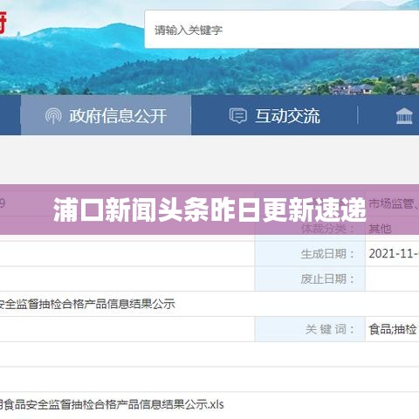Click the 生成日期 label

[327, 254]
